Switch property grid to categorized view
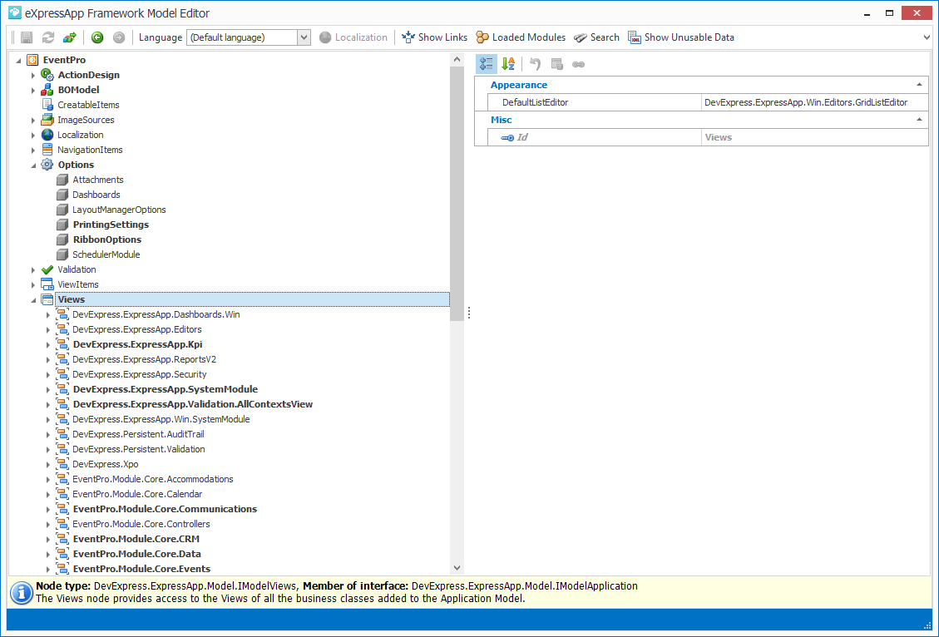Screen dimensions: 939x637 point(487,64)
